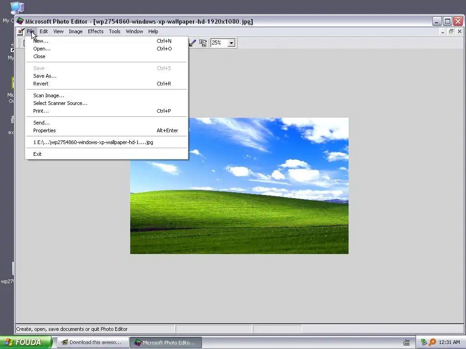Click the Microsoft Photo Edito... taskbar button
This screenshot has height=349, width=466.
[166, 343]
